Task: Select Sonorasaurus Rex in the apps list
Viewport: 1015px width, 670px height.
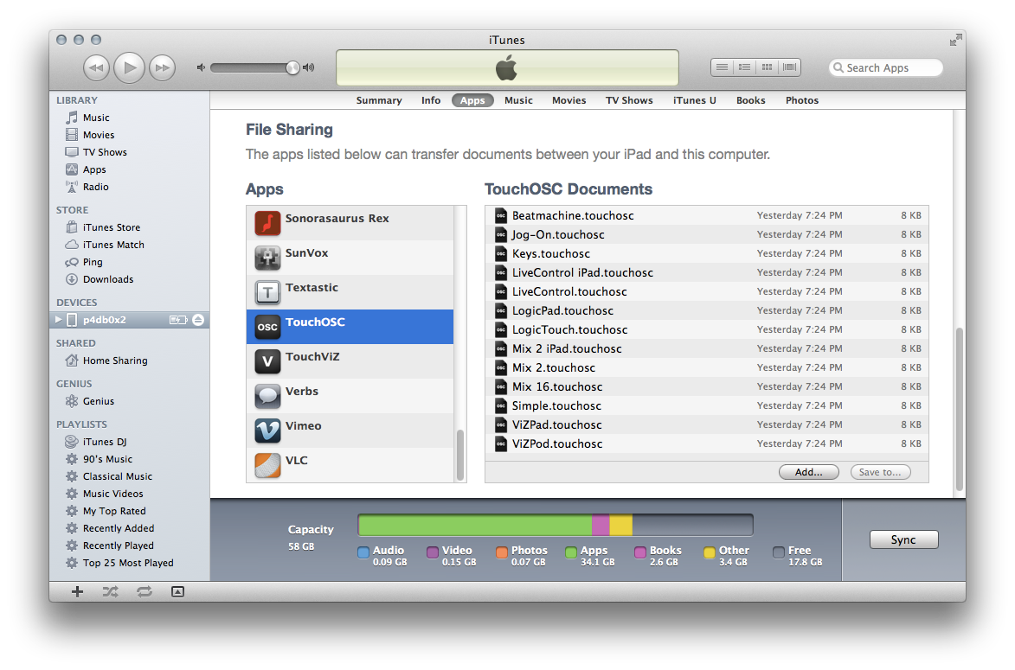Action: tap(350, 223)
